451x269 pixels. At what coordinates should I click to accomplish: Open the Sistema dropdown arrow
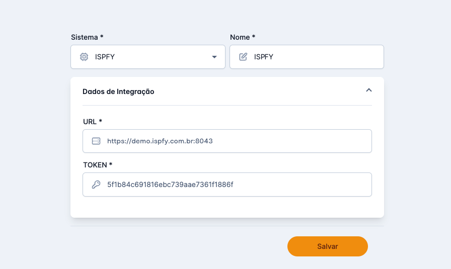point(214,57)
